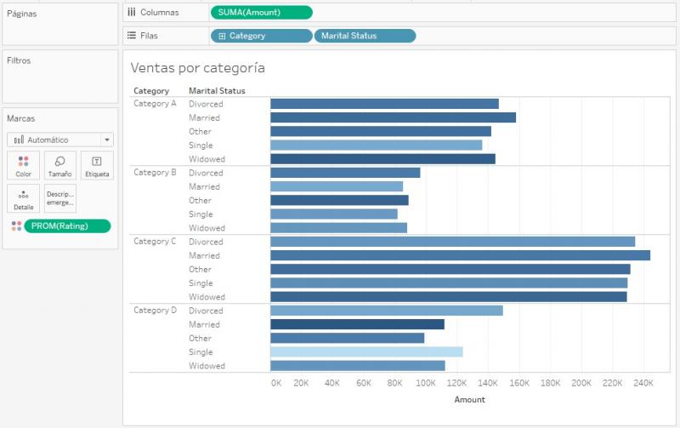The height and width of the screenshot is (428, 680).
Task: Select the Marital Status pill in Filas
Action: pyautogui.click(x=365, y=36)
